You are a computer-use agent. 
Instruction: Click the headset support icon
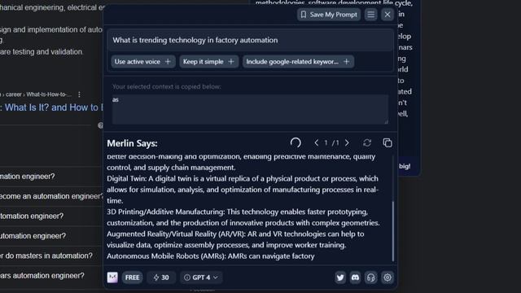point(371,278)
